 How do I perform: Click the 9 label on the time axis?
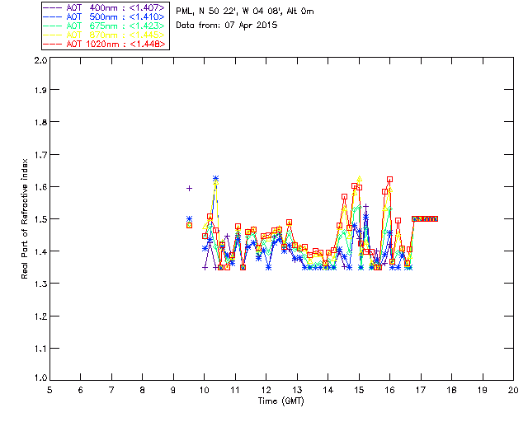(173, 390)
